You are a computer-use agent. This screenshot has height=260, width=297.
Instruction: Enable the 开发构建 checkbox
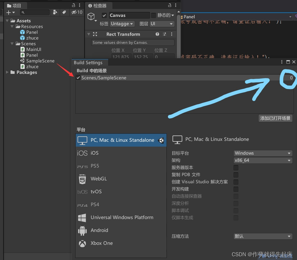pos(236,189)
